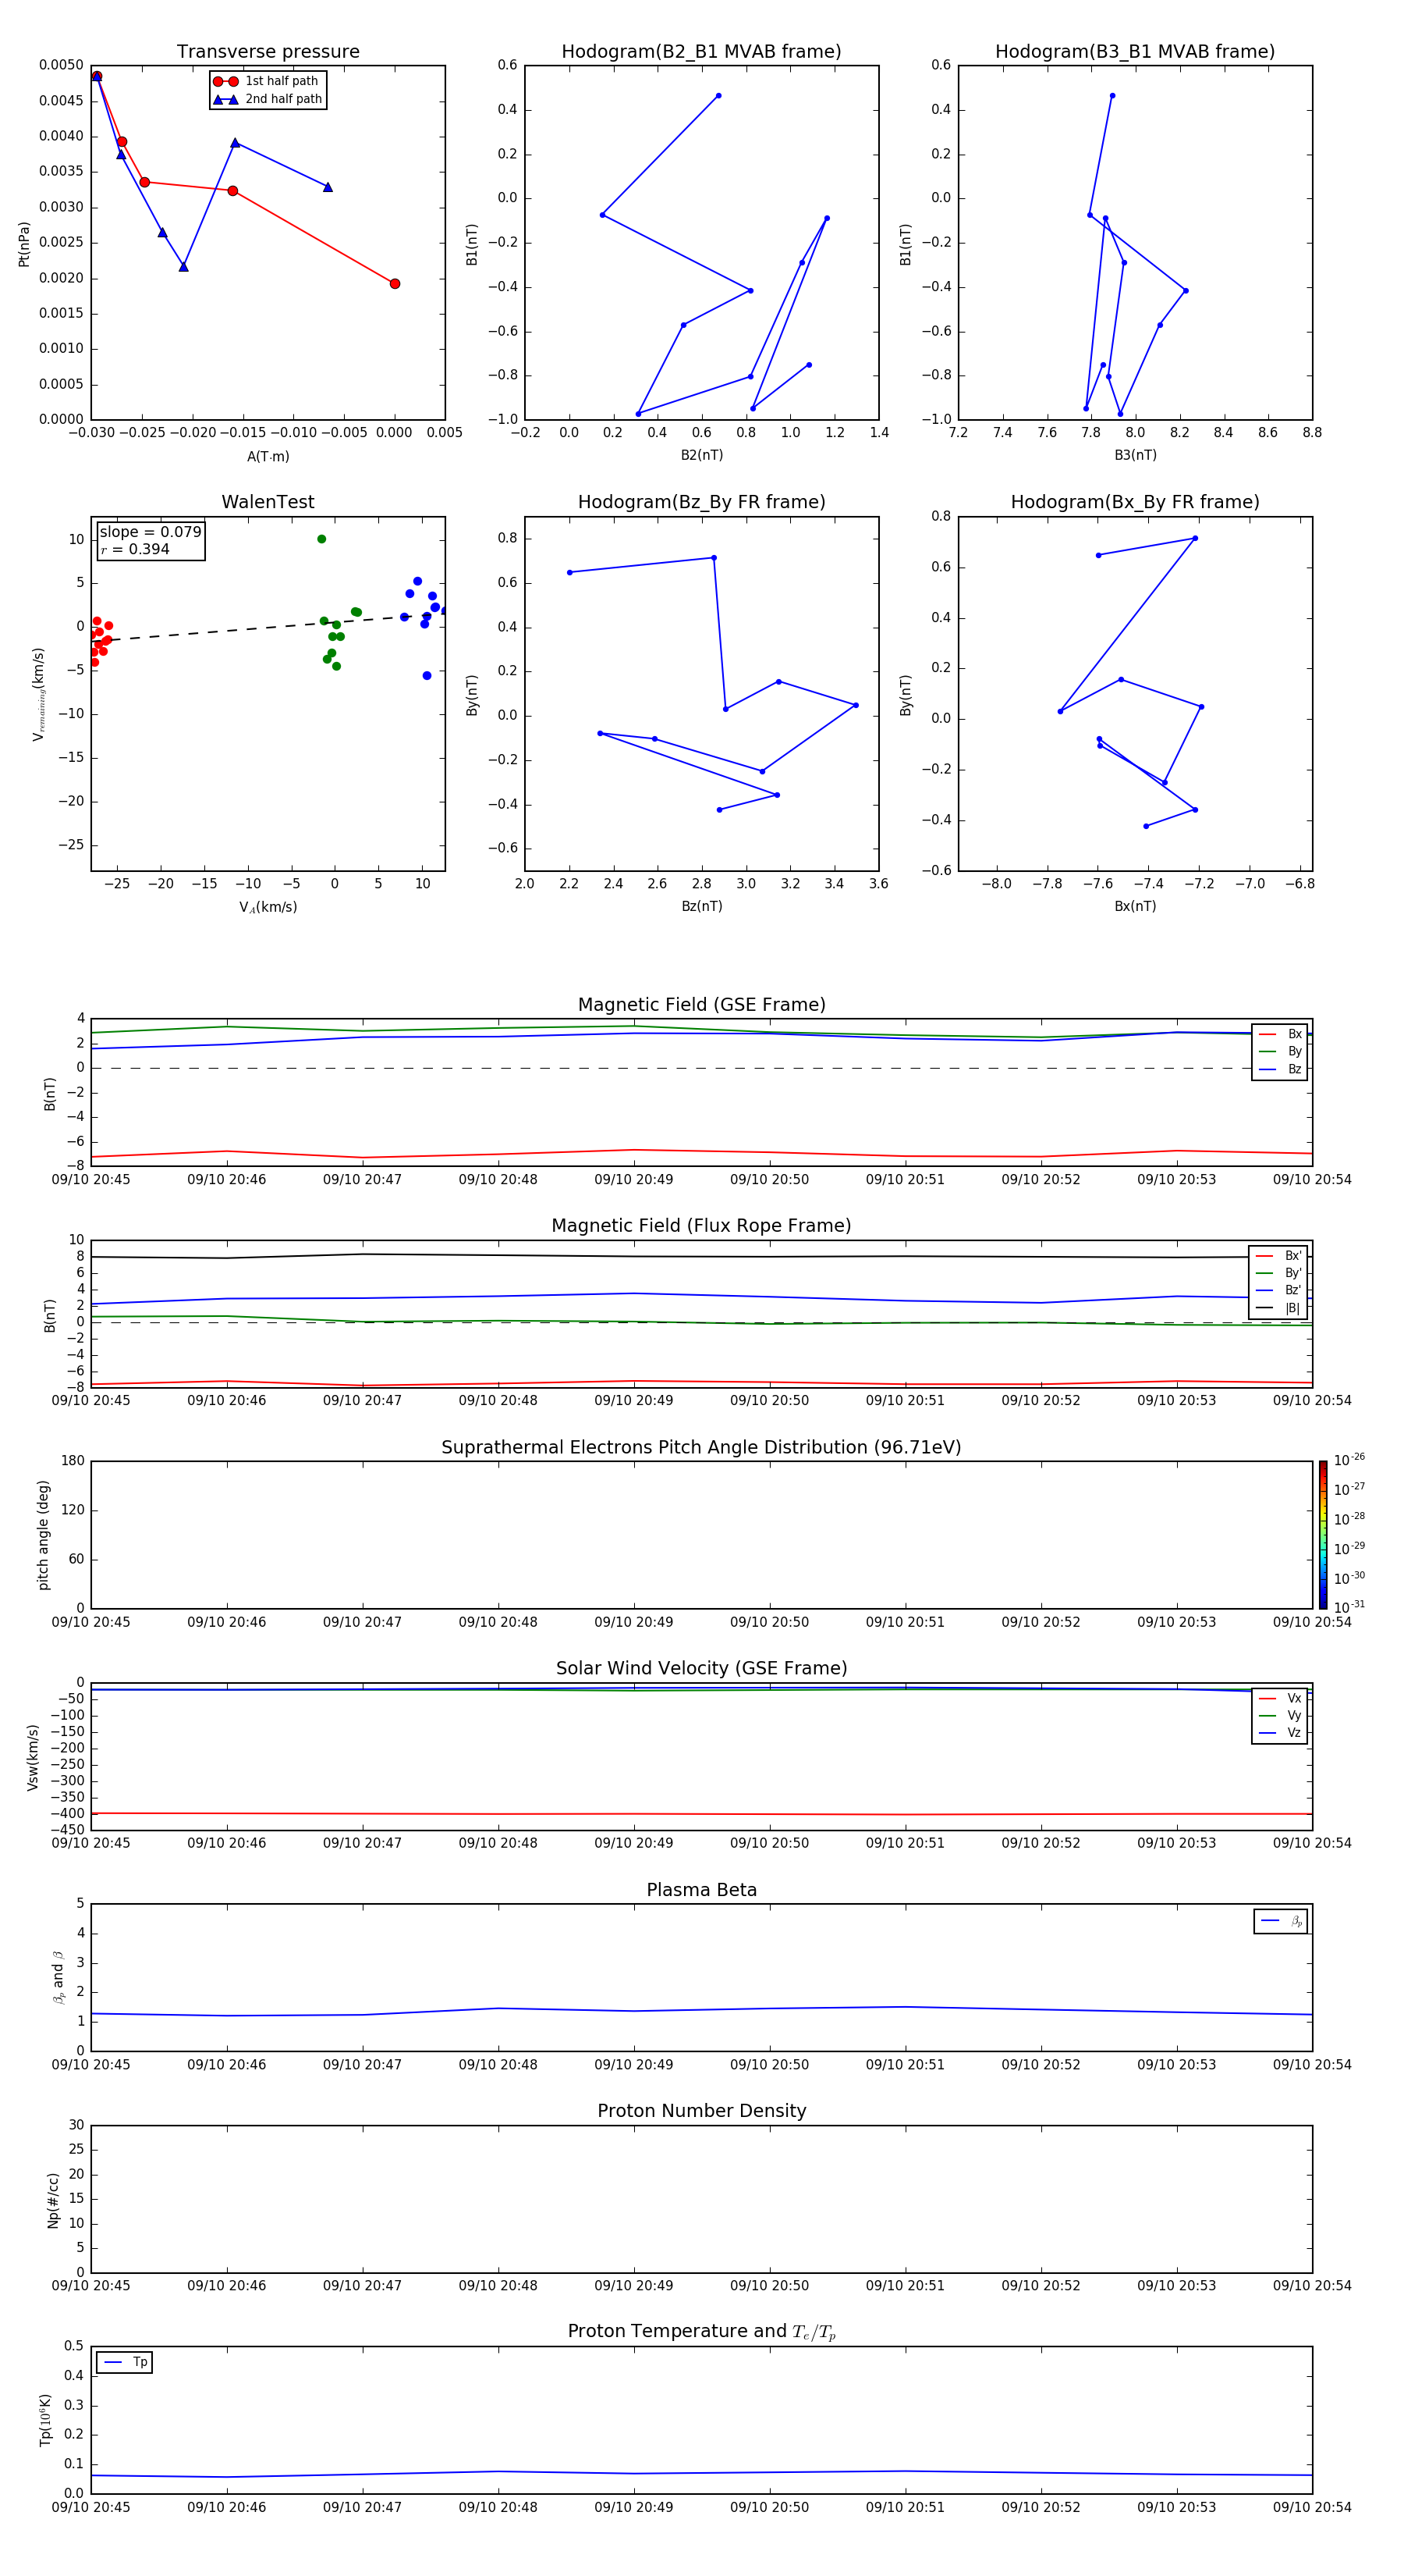Click the 'Hodogram(Bz_By FR frame)' title
This screenshot has width=1404, height=2576.
click(701, 502)
